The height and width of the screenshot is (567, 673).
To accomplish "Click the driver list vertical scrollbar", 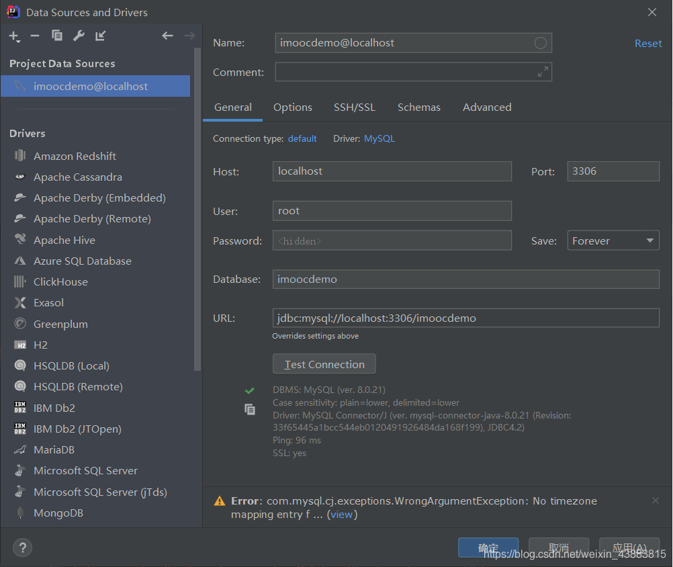I will pos(197,209).
